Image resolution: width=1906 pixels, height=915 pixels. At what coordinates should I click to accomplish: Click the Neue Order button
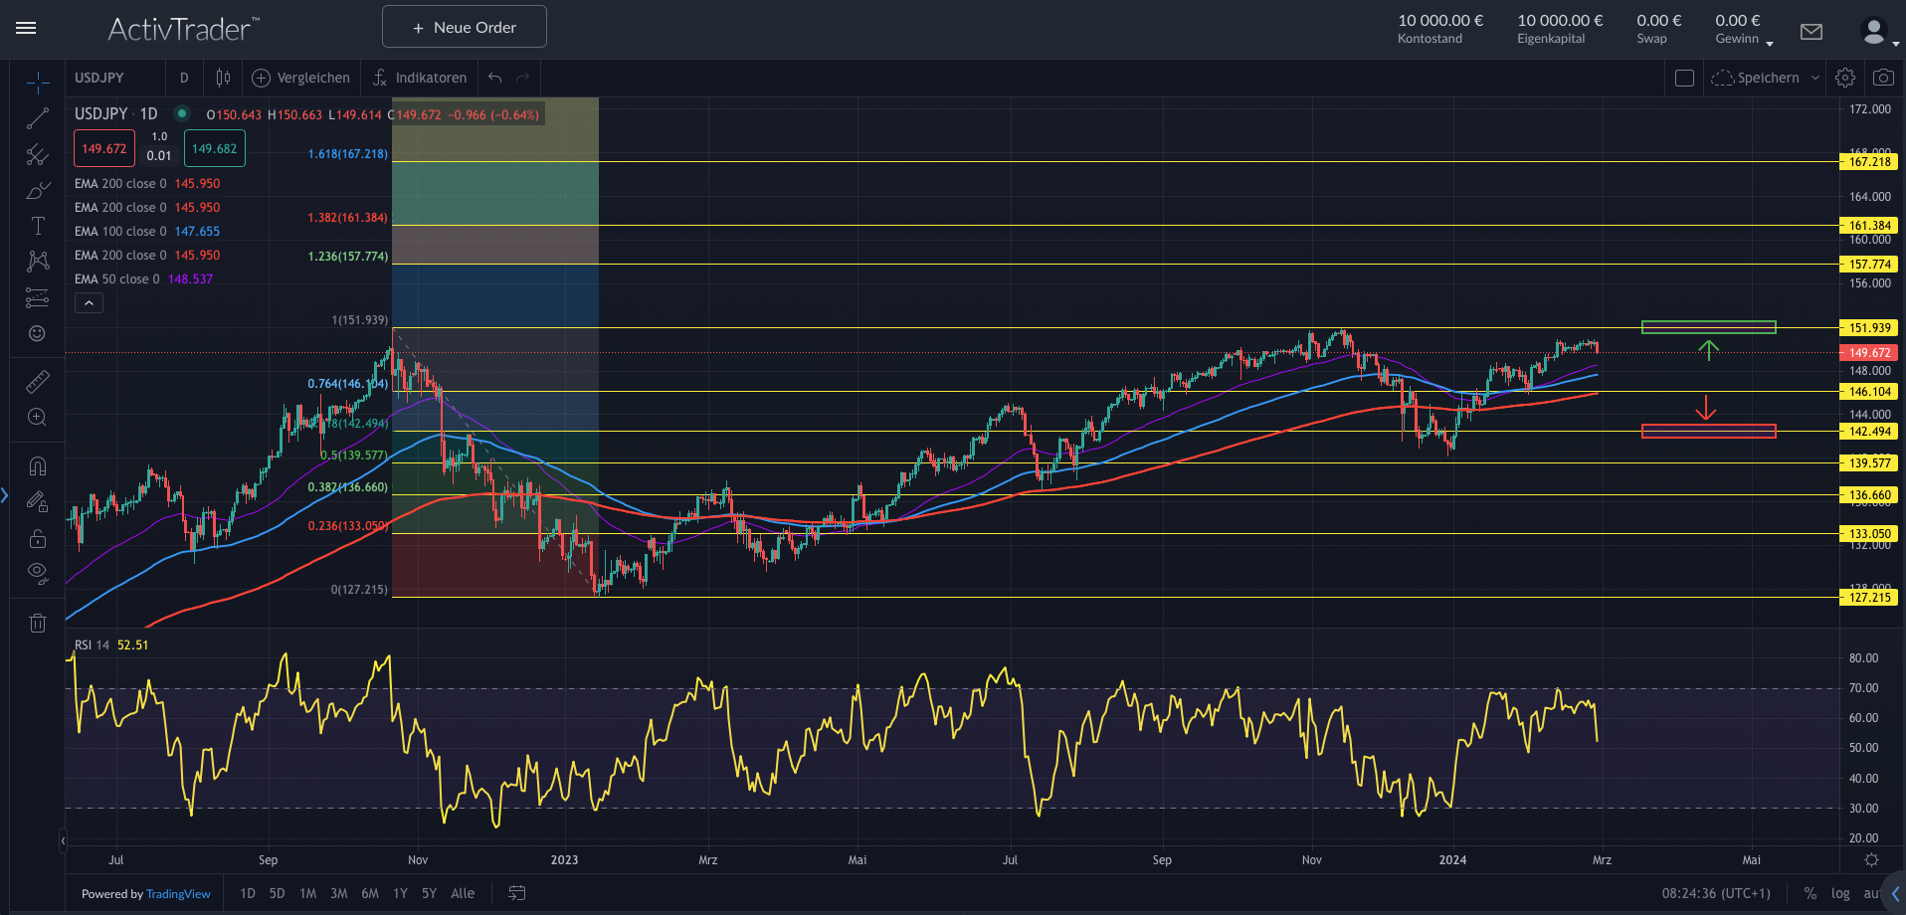click(464, 27)
